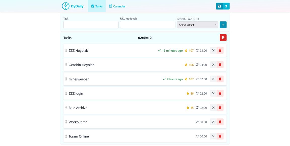The image size is (290, 146).
Task: Toggle completion X for Workout mf
Action: [213, 122]
